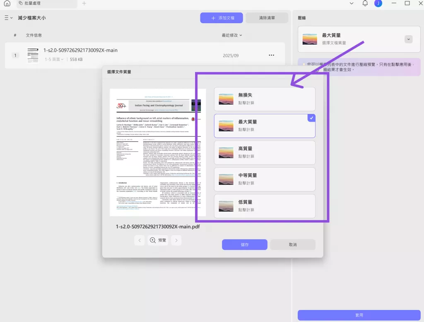This screenshot has height=322, width=424.
Task: Click the 預覽 magnifier button
Action: pyautogui.click(x=158, y=240)
